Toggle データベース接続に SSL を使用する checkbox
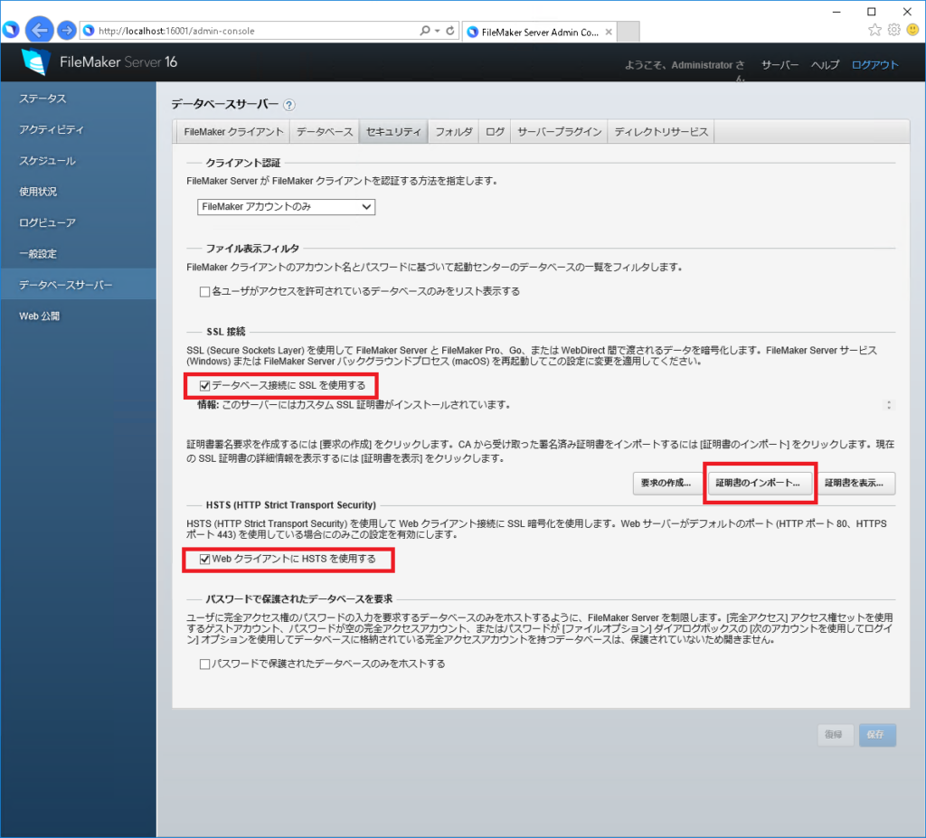Viewport: 926px width, 838px height. [x=204, y=386]
